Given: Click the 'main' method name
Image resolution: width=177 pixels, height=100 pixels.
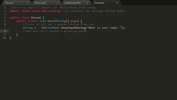Looking at the screenshot, I should pyautogui.click(x=51, y=21).
